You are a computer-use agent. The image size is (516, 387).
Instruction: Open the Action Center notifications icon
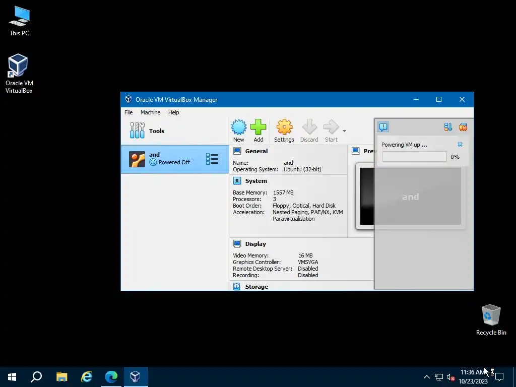pos(499,377)
